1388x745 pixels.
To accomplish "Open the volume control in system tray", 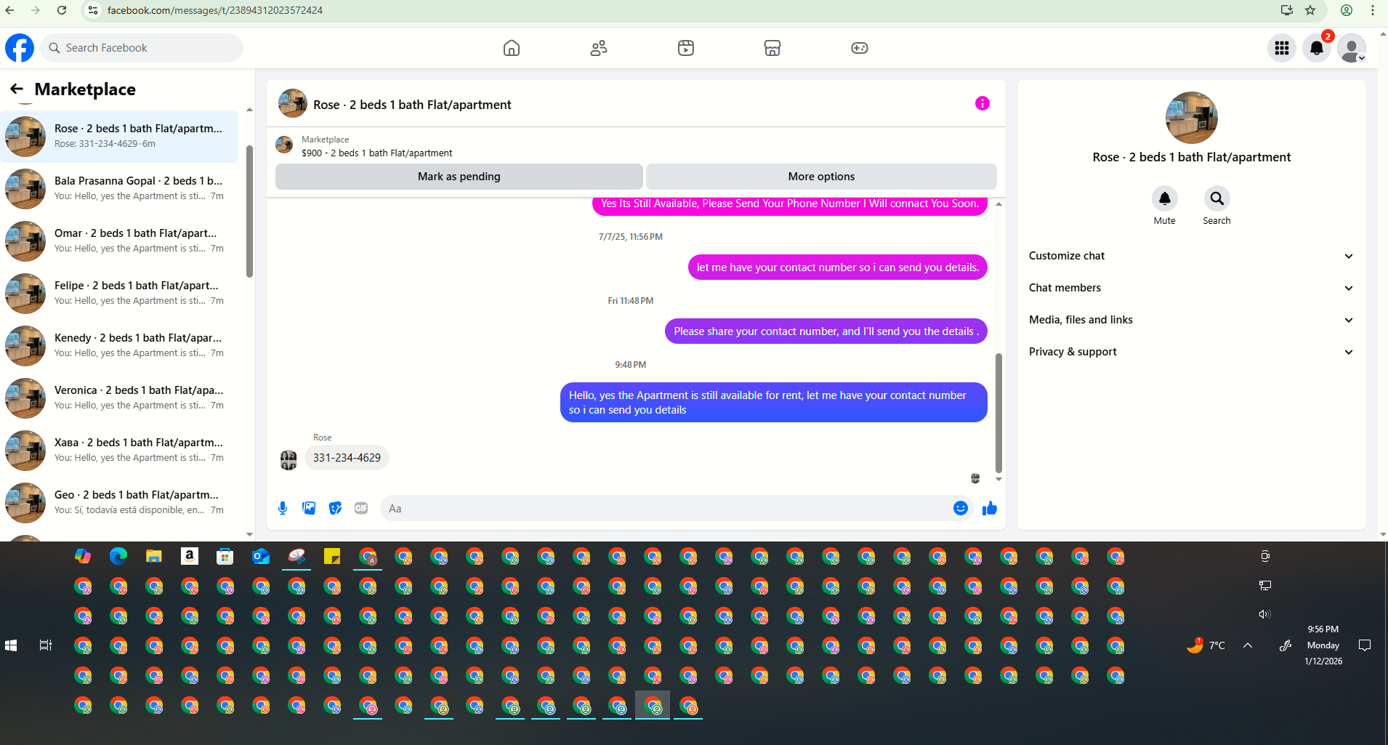I will pyautogui.click(x=1264, y=614).
